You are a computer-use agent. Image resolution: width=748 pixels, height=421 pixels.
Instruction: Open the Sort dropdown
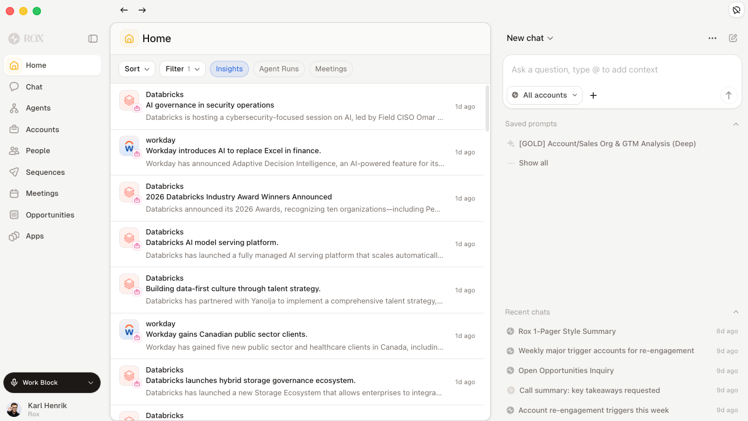tap(137, 69)
